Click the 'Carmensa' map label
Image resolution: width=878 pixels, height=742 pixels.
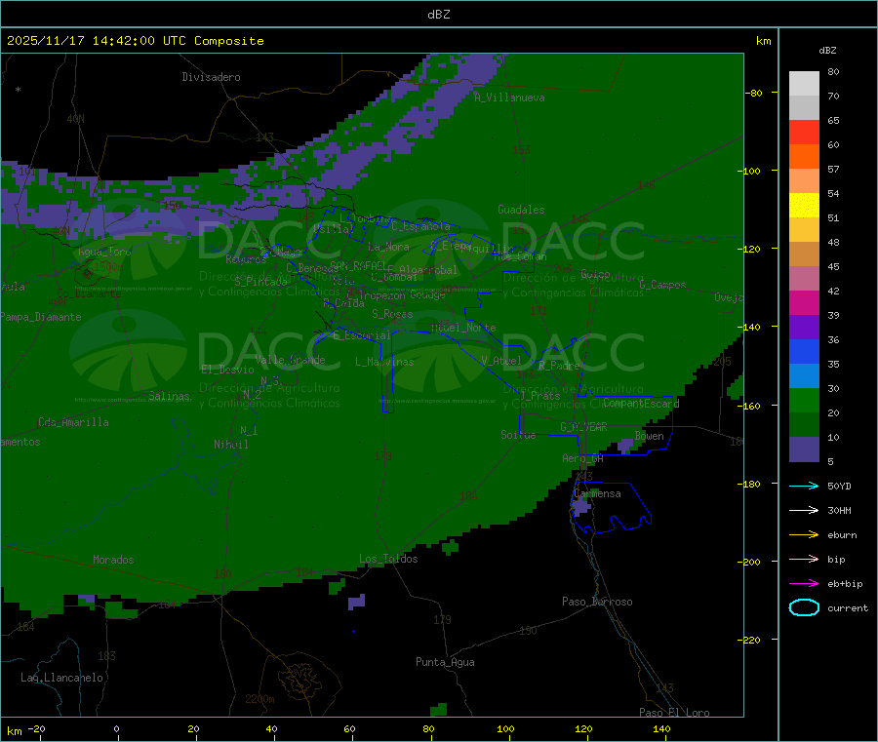click(597, 493)
